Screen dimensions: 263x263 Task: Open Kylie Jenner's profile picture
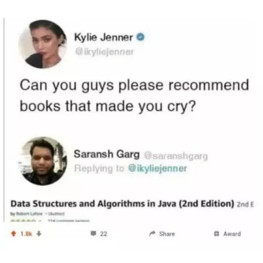[x=43, y=44]
